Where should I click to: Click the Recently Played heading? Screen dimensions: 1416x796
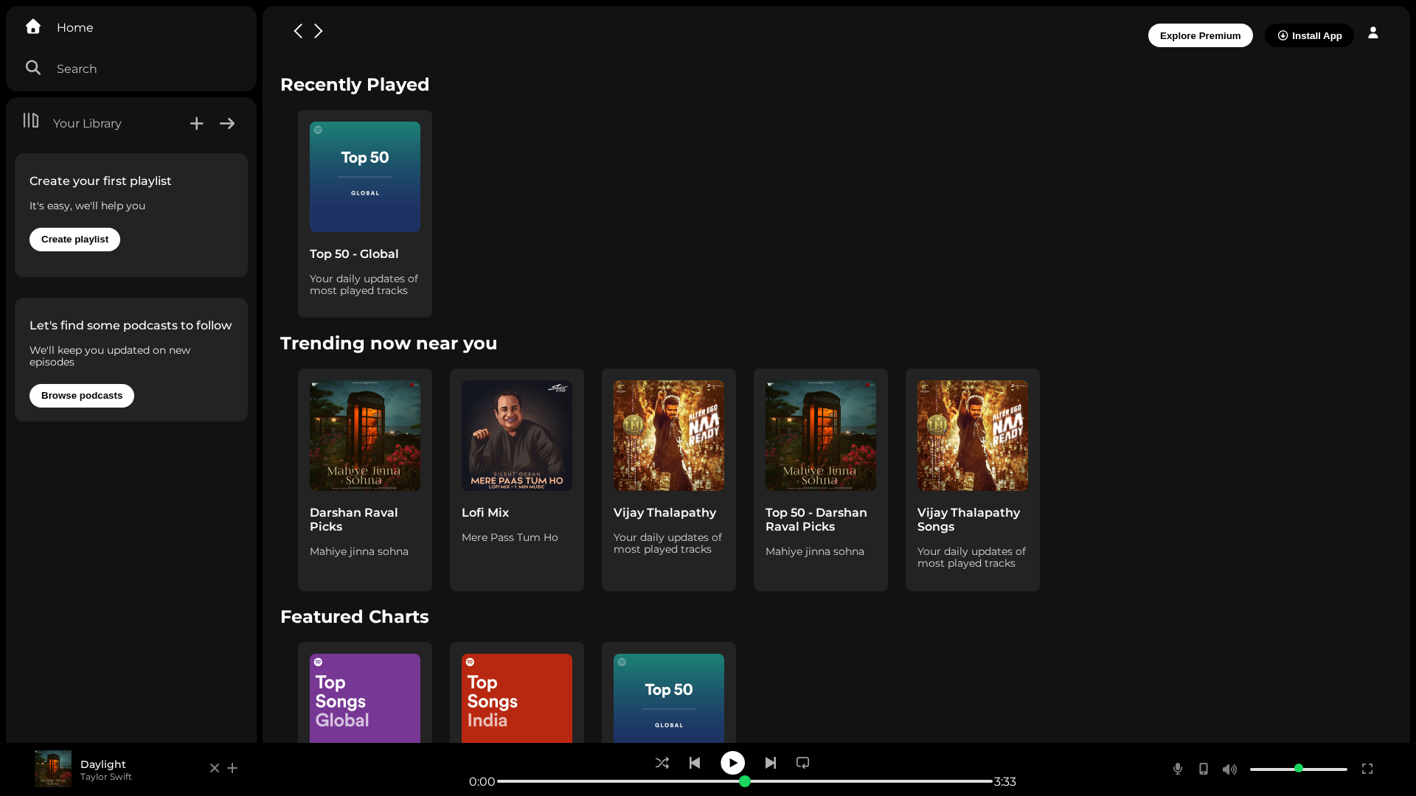[x=355, y=85]
